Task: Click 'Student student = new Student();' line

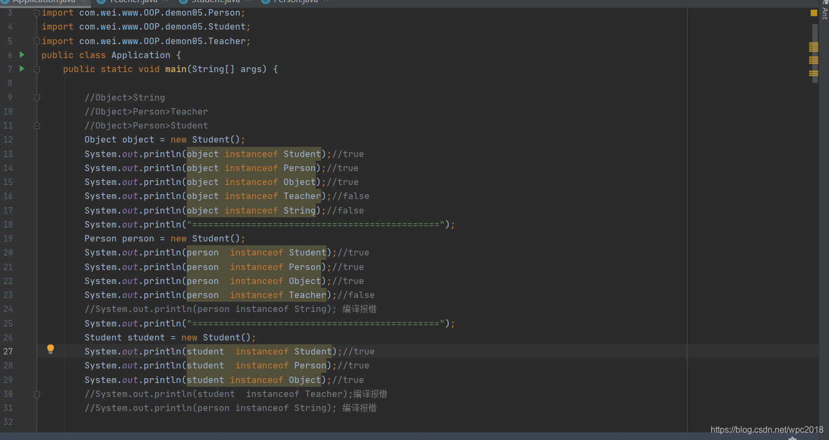Action: tap(170, 338)
